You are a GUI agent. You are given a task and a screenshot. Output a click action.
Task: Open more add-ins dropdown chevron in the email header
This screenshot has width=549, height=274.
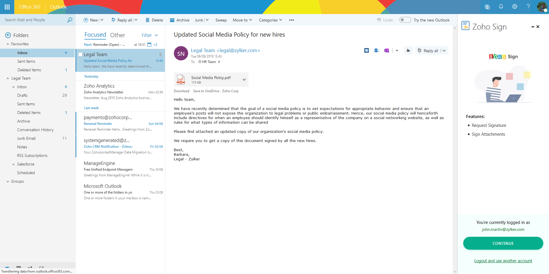click(397, 50)
